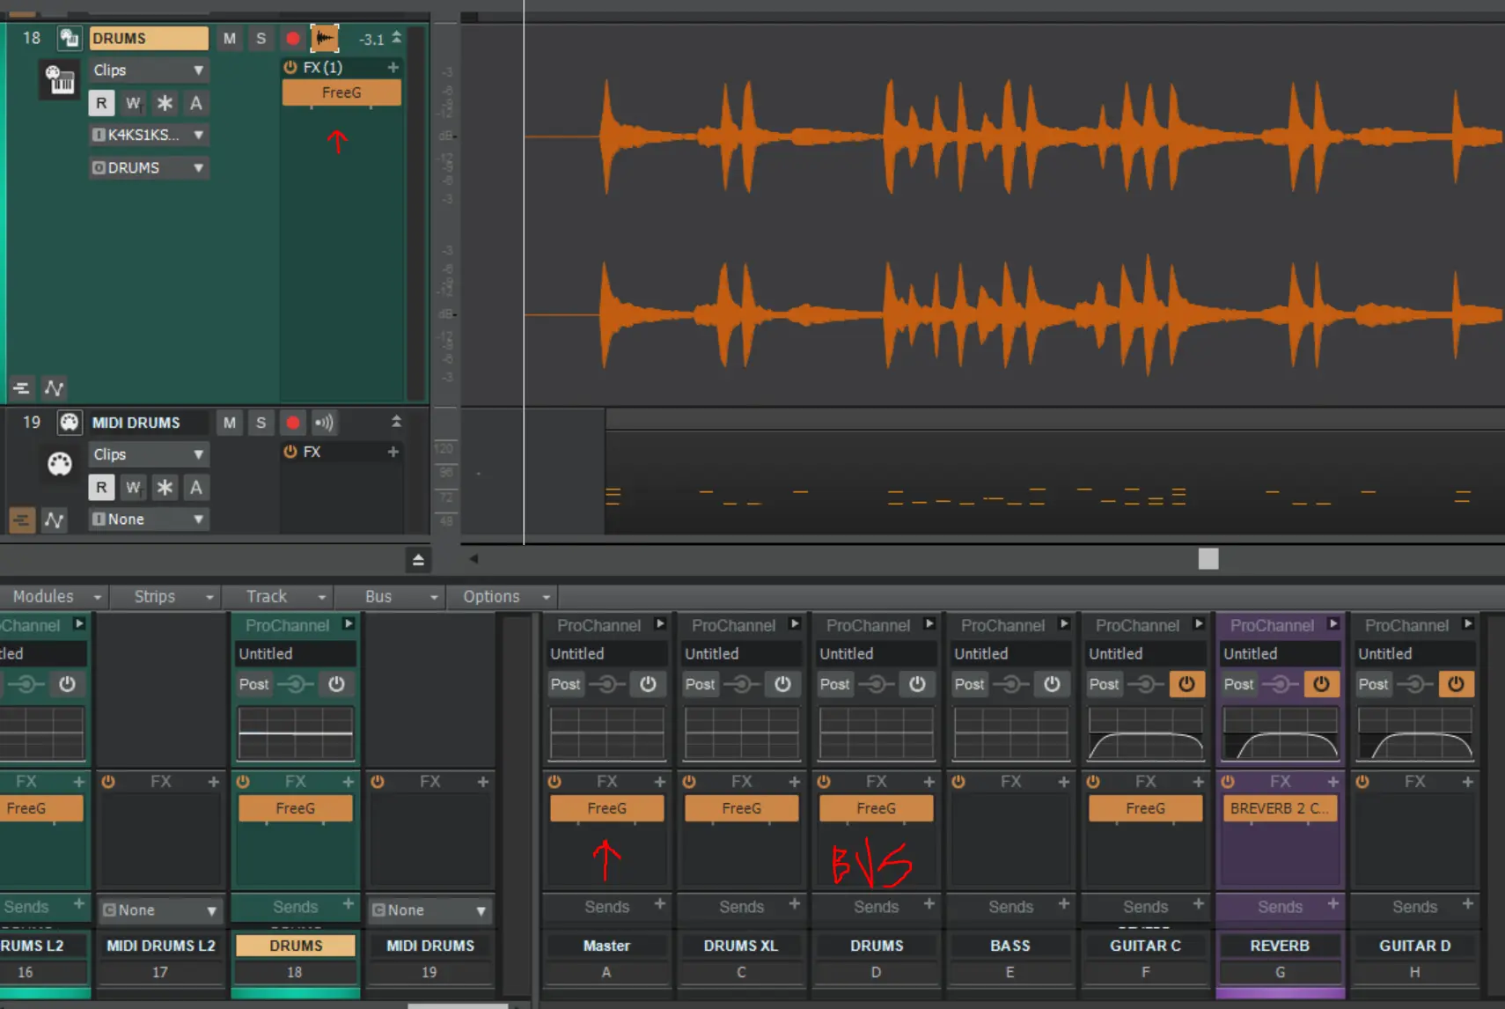Toggle Read automation on DRUMS track 18
The height and width of the screenshot is (1009, 1505).
(x=101, y=103)
